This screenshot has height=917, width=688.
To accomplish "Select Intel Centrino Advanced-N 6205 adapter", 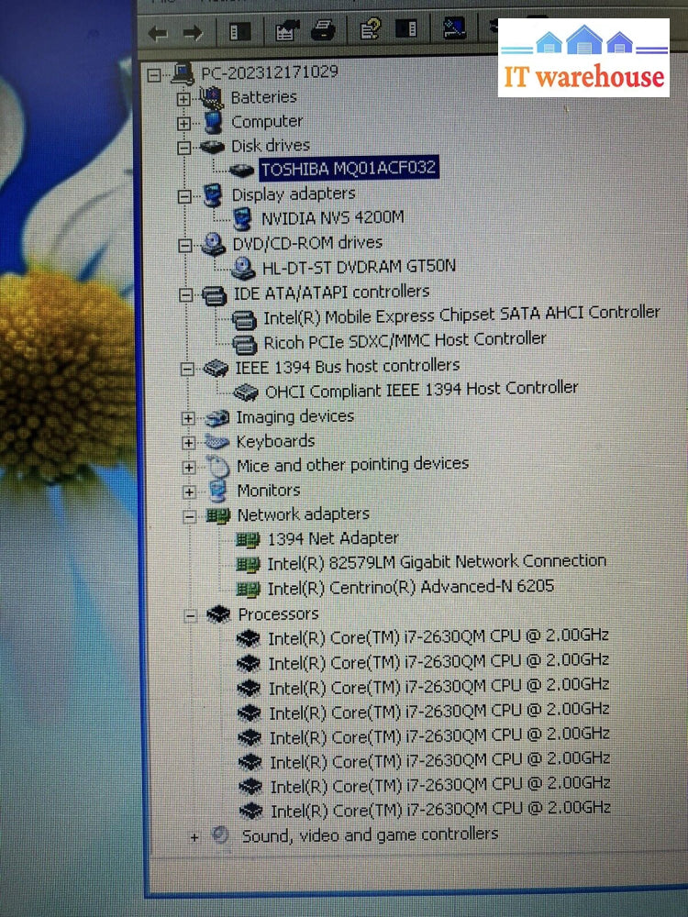I will [410, 587].
